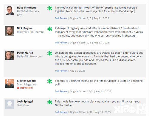The image size is (149, 116).
Task: Click the green splat icon beside Peter Martin's review
Action: pos(50,53)
